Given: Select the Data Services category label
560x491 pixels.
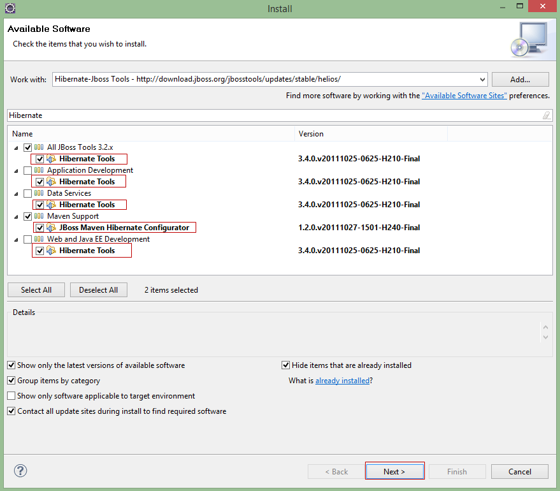Looking at the screenshot, I should point(69,193).
